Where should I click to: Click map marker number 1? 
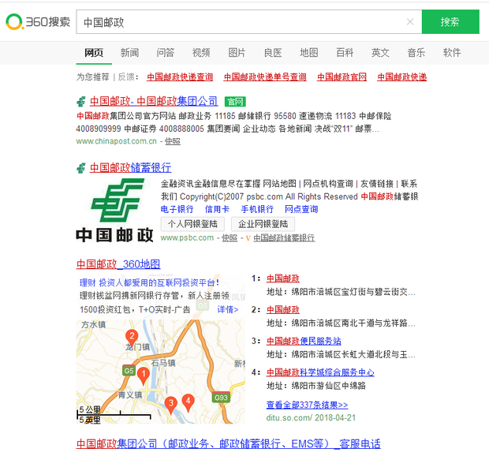pyautogui.click(x=144, y=375)
